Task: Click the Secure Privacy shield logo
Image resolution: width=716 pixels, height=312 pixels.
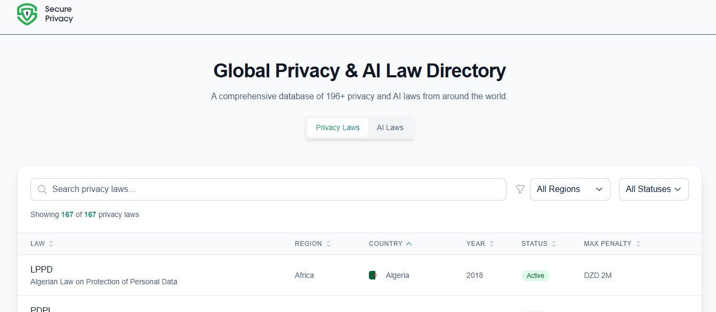Action: pyautogui.click(x=27, y=14)
